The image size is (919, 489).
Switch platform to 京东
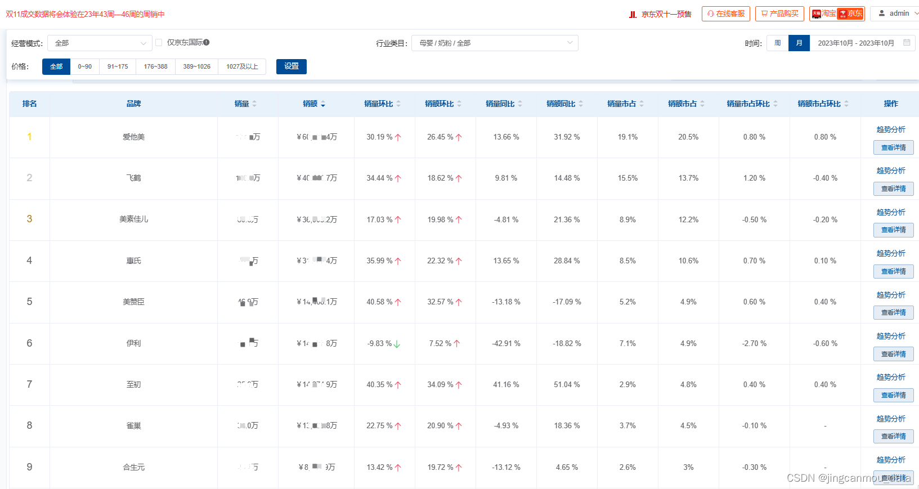click(x=850, y=14)
